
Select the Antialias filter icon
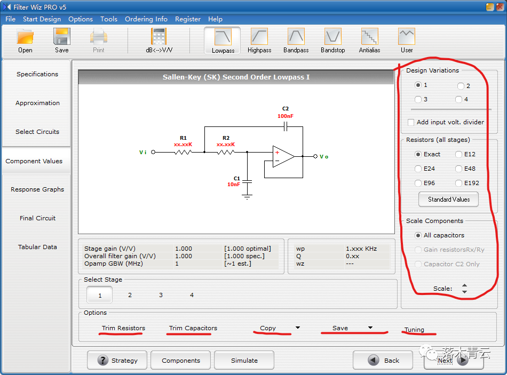point(369,37)
